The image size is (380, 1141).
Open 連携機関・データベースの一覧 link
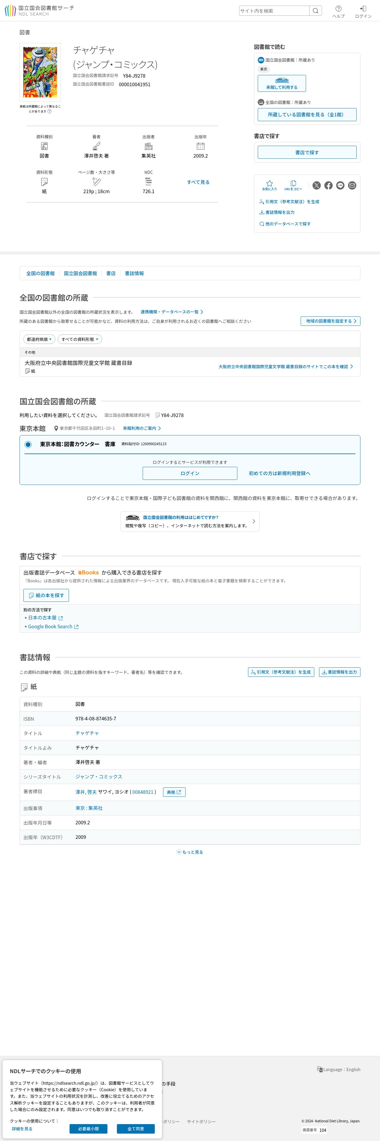click(x=172, y=312)
